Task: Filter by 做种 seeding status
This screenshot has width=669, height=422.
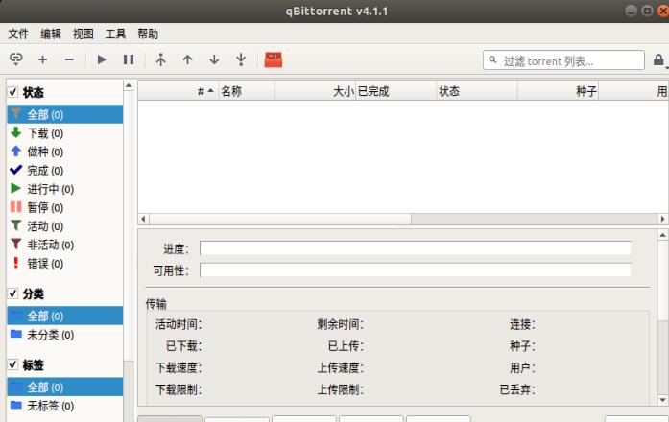Action: click(65, 152)
